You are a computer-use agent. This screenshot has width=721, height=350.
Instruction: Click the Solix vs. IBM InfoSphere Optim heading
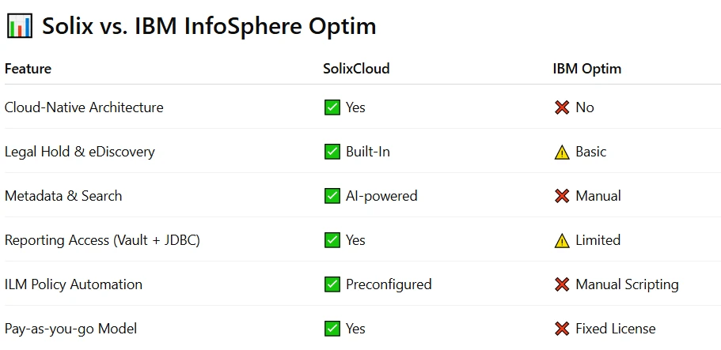pos(209,26)
